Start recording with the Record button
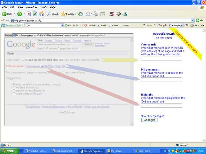This screenshot has height=154, width=206. (x=90, y=26)
